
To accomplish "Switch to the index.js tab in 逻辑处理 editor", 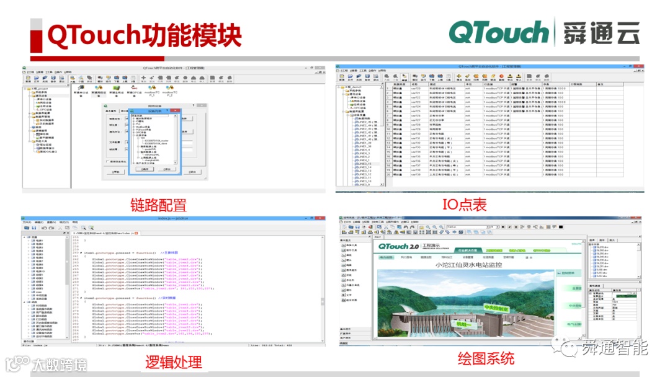I will [x=106, y=233].
